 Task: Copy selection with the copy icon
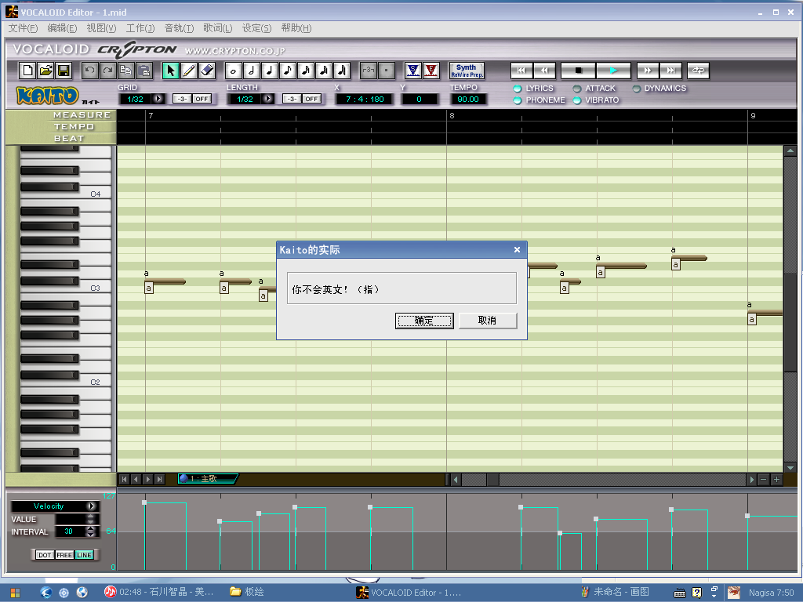[126, 71]
